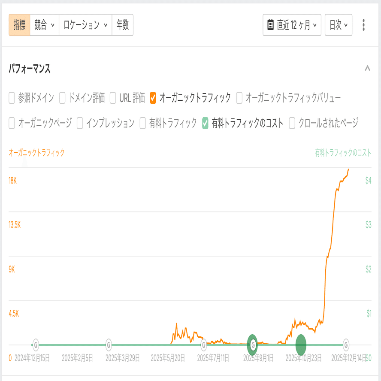Disable the 有料トラフィックのコスト checkbox
The width and height of the screenshot is (381, 381).
click(x=206, y=124)
